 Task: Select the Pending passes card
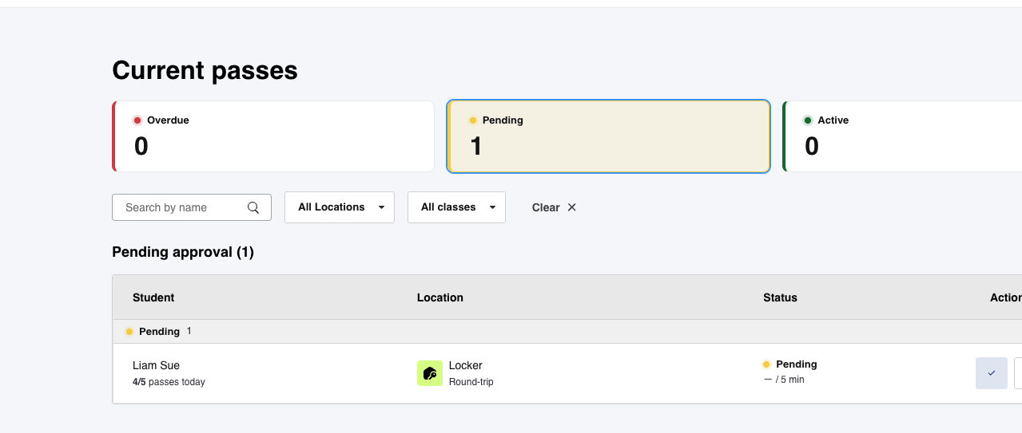(x=608, y=136)
